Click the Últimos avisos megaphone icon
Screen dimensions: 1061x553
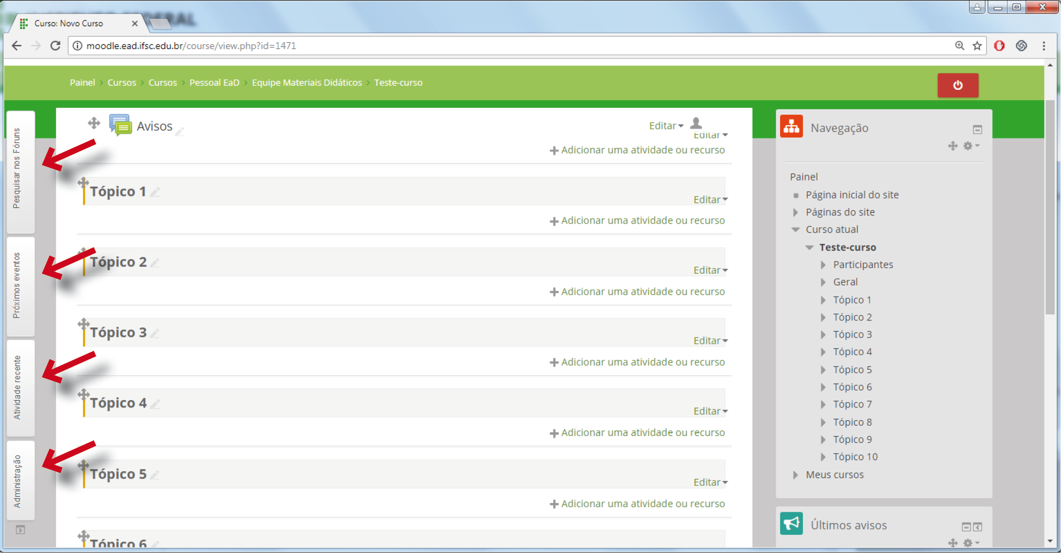click(791, 524)
